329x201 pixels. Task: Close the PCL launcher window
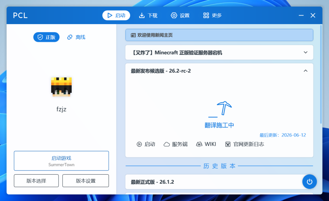pos(313,15)
